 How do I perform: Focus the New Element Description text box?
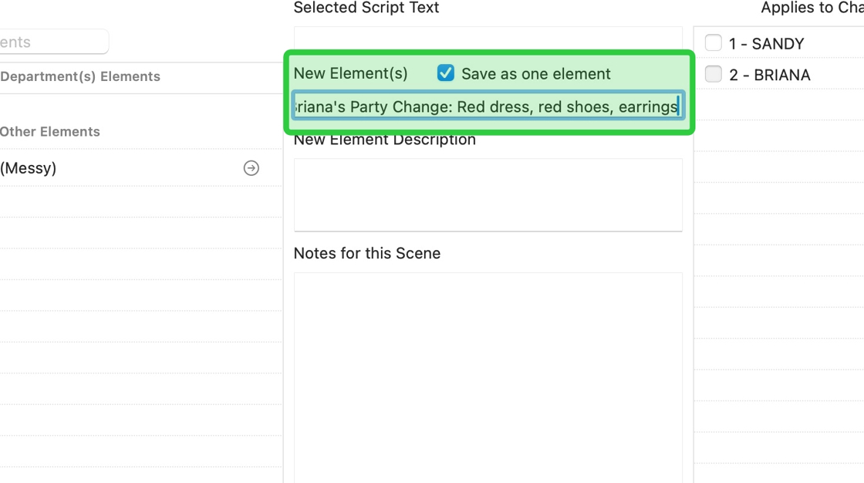tap(488, 194)
